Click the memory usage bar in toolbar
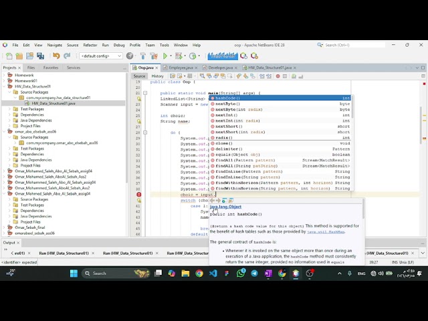 [223, 56]
